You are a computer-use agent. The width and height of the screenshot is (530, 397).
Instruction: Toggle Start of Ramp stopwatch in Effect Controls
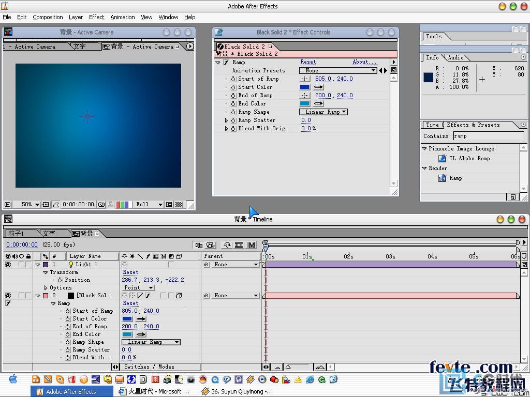tap(233, 79)
